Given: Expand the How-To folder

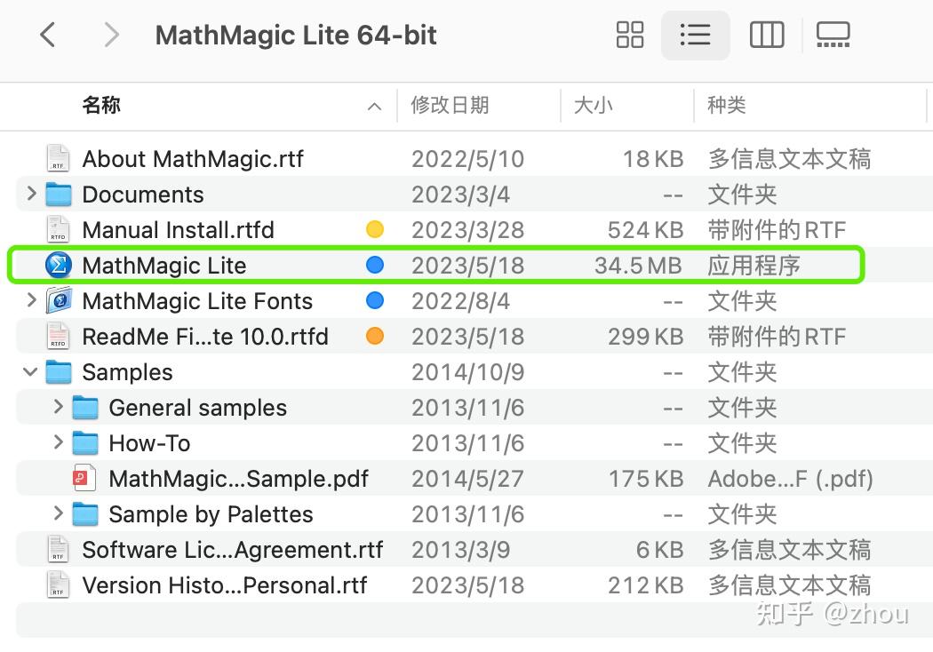Looking at the screenshot, I should [x=59, y=442].
